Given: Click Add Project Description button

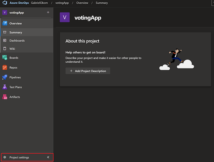Looking at the screenshot, I should (x=88, y=71).
